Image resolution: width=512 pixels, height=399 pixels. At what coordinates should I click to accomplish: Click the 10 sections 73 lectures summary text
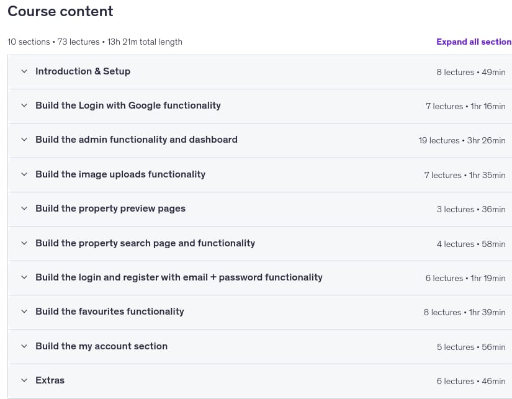(x=95, y=42)
